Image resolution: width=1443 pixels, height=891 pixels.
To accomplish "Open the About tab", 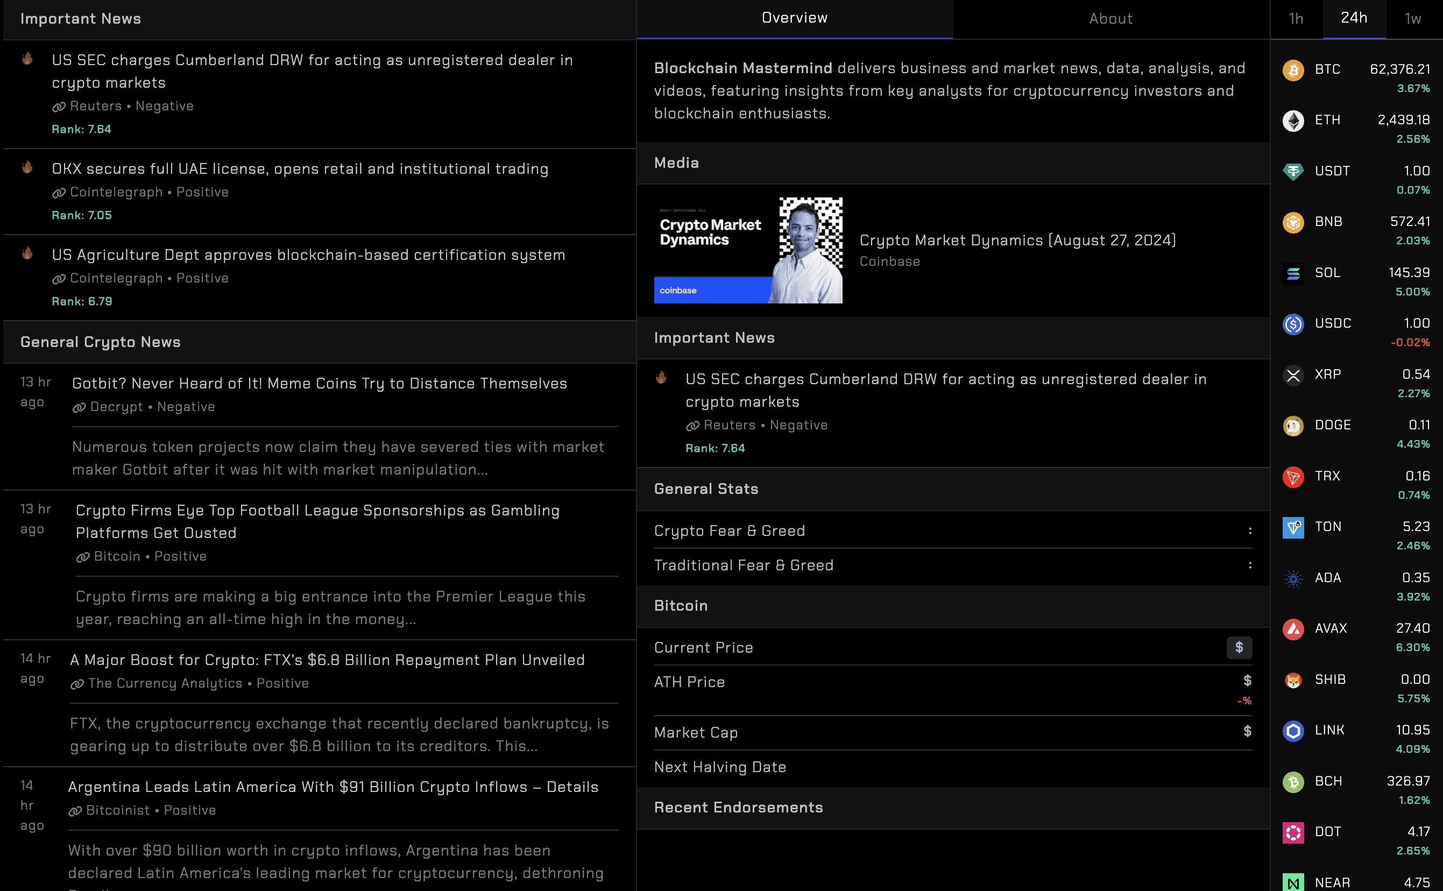I will (1110, 19).
